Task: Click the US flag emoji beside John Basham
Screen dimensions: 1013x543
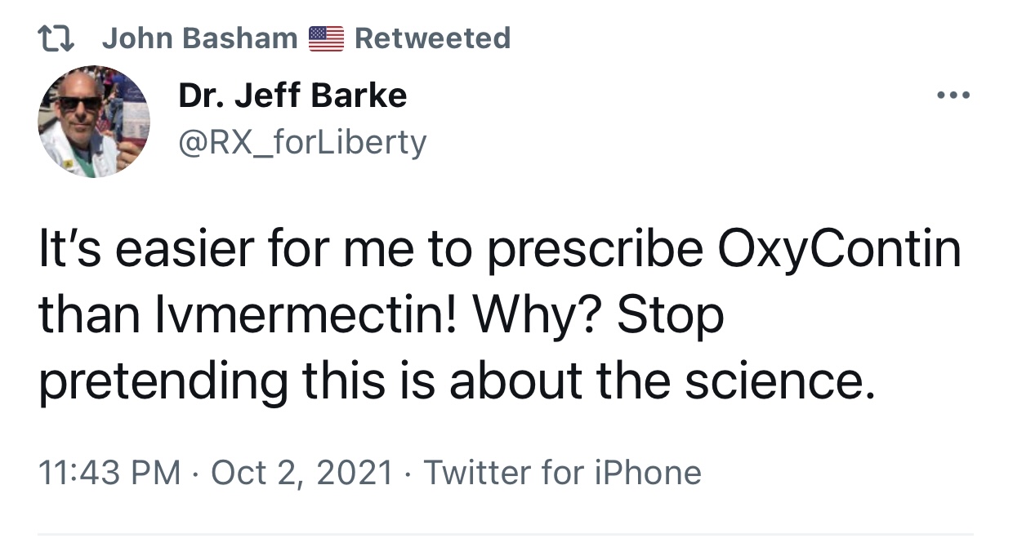Action: coord(327,38)
